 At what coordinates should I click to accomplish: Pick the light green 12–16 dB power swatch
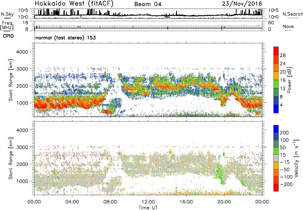(x=276, y=84)
